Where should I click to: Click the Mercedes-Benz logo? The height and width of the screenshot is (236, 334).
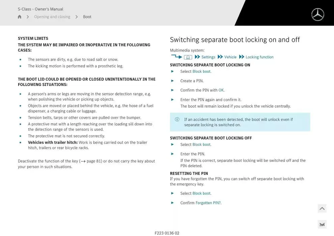click(317, 14)
